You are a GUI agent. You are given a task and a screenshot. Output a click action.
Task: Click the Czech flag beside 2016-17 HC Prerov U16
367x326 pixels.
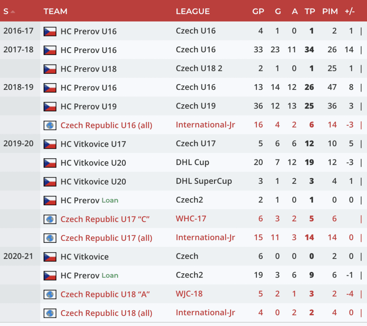[x=50, y=31]
